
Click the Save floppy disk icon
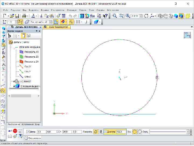pyautogui.click(x=17, y=16)
